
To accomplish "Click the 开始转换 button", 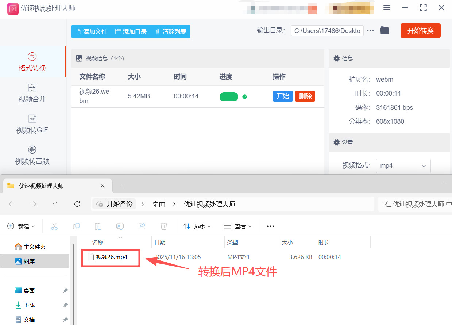I will coord(420,31).
